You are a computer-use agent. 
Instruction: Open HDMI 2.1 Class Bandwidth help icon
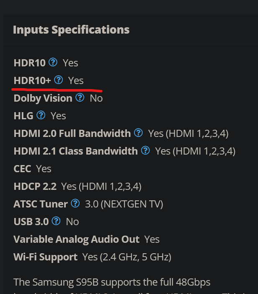tap(145, 150)
